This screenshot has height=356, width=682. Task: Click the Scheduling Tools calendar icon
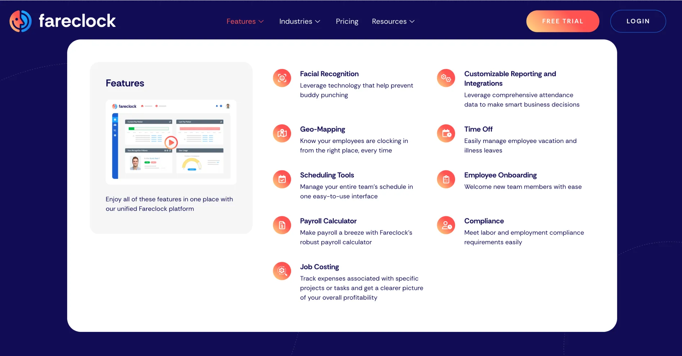point(282,179)
